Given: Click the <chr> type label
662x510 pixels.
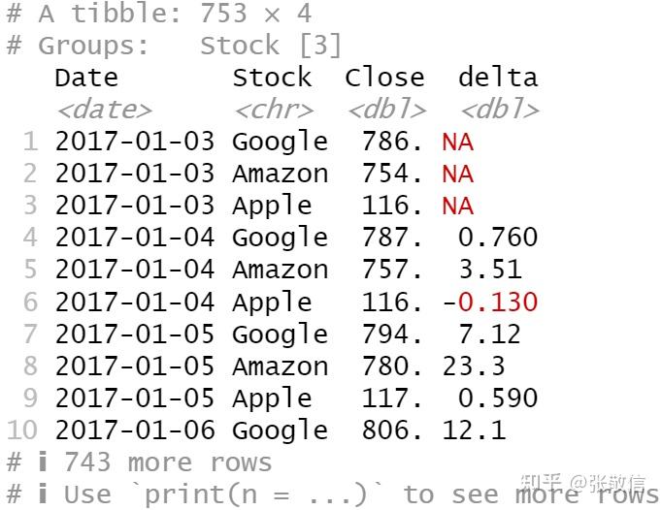Looking at the screenshot, I should (274, 111).
